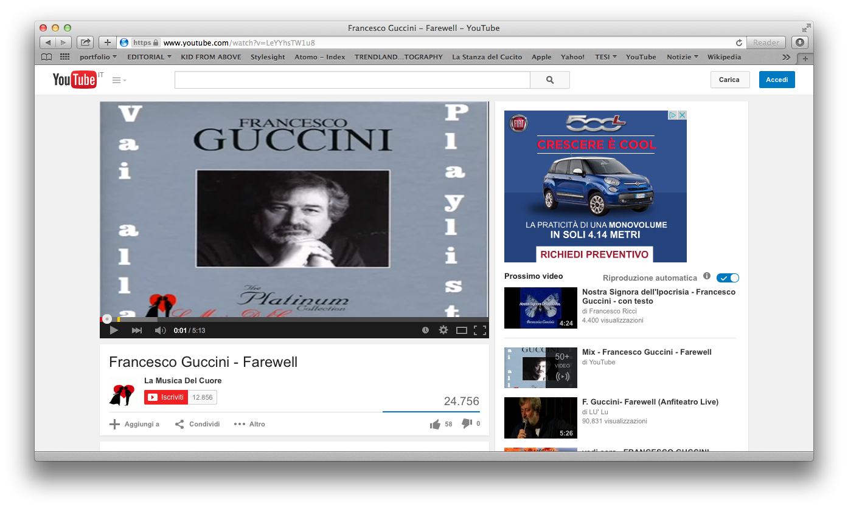The width and height of the screenshot is (848, 509).
Task: Subscribe using the Iscriviti button
Action: point(166,397)
